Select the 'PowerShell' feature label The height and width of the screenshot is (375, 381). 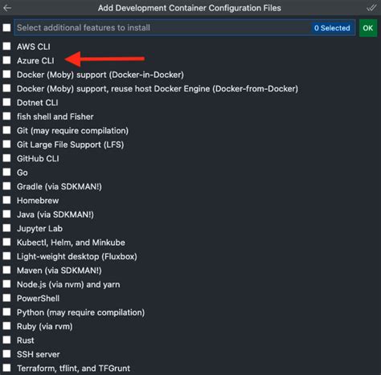[x=38, y=299]
